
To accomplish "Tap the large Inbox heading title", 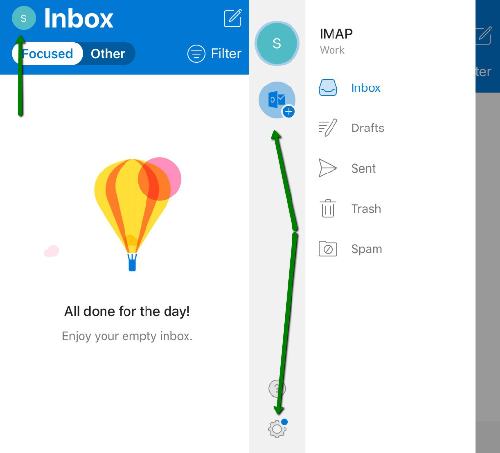I will point(79,19).
